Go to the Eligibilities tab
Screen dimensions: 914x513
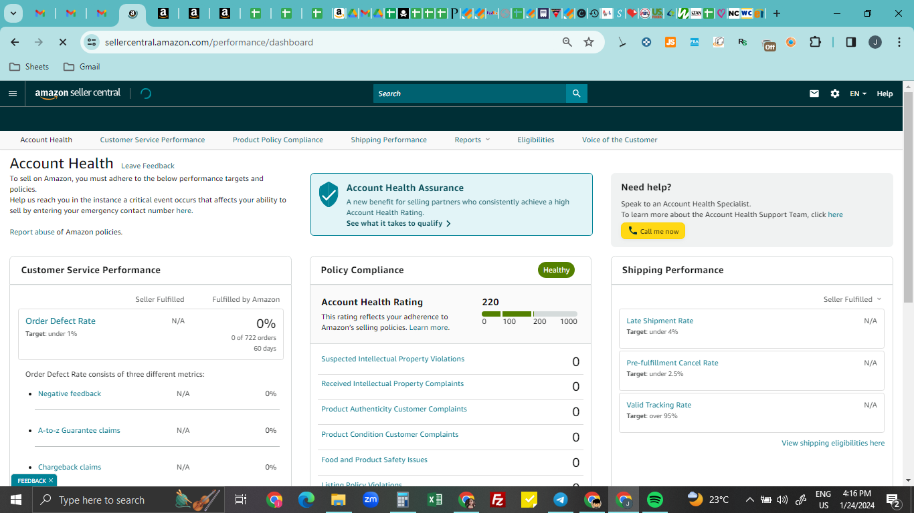point(536,140)
